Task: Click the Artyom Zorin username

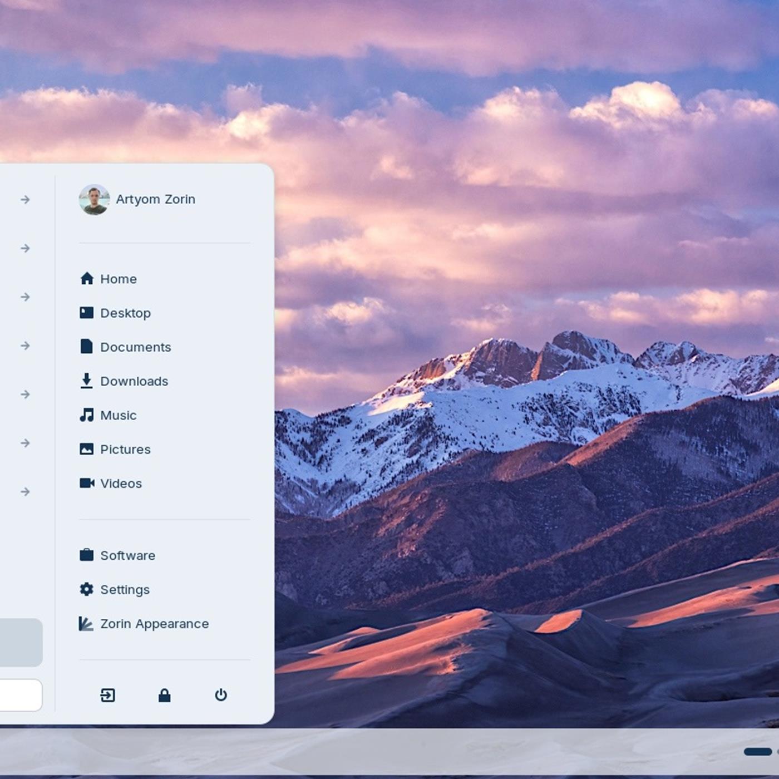Action: 156,199
